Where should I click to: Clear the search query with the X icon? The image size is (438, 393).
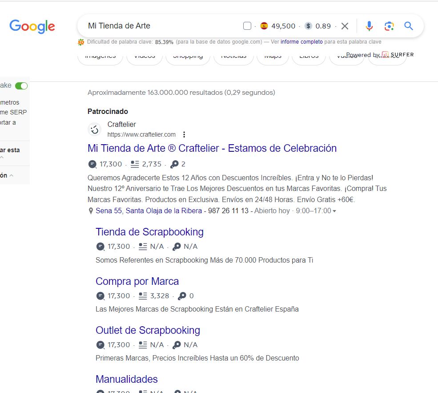click(345, 26)
